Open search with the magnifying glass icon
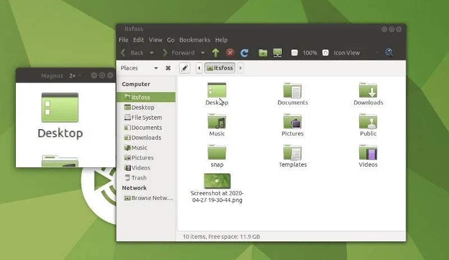The width and height of the screenshot is (449, 260). coord(389,53)
